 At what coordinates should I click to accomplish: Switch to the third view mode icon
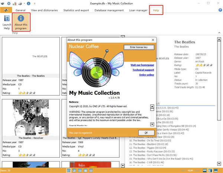[80, 170]
